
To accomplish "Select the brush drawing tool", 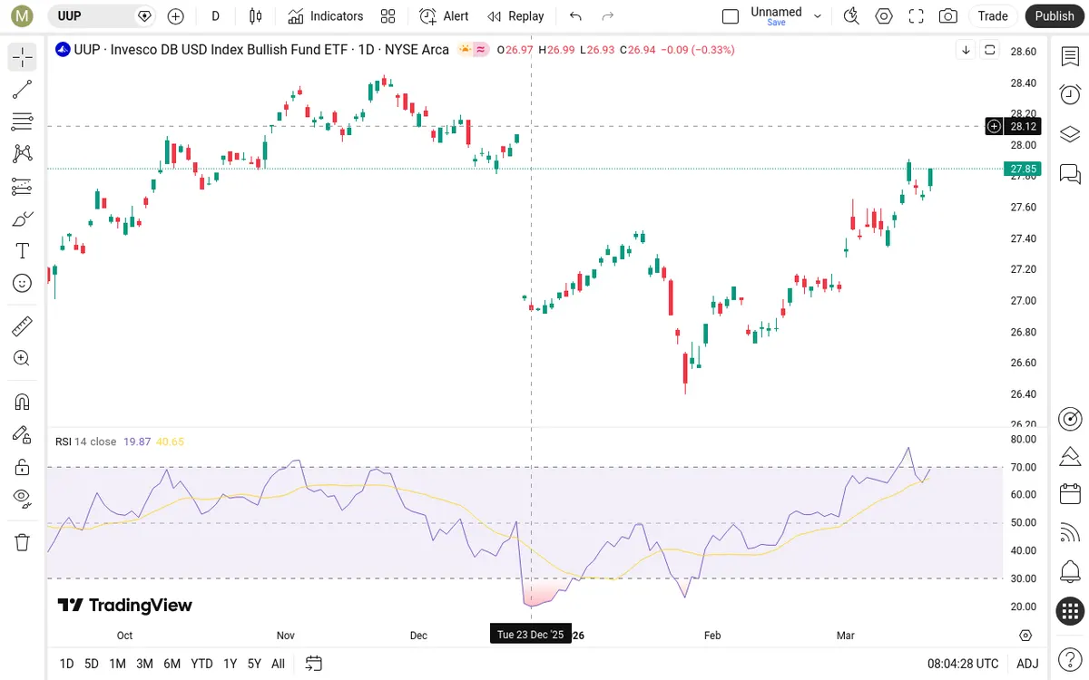I will (23, 219).
